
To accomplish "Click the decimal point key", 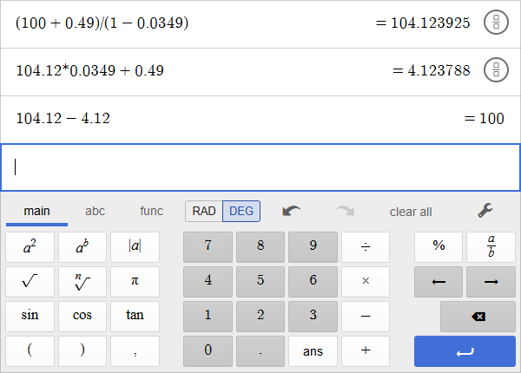I will [260, 351].
